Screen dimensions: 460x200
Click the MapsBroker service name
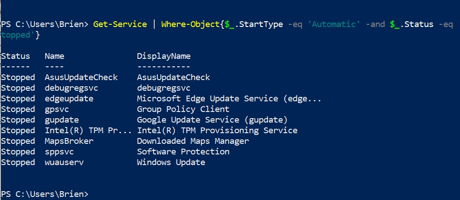(69, 141)
